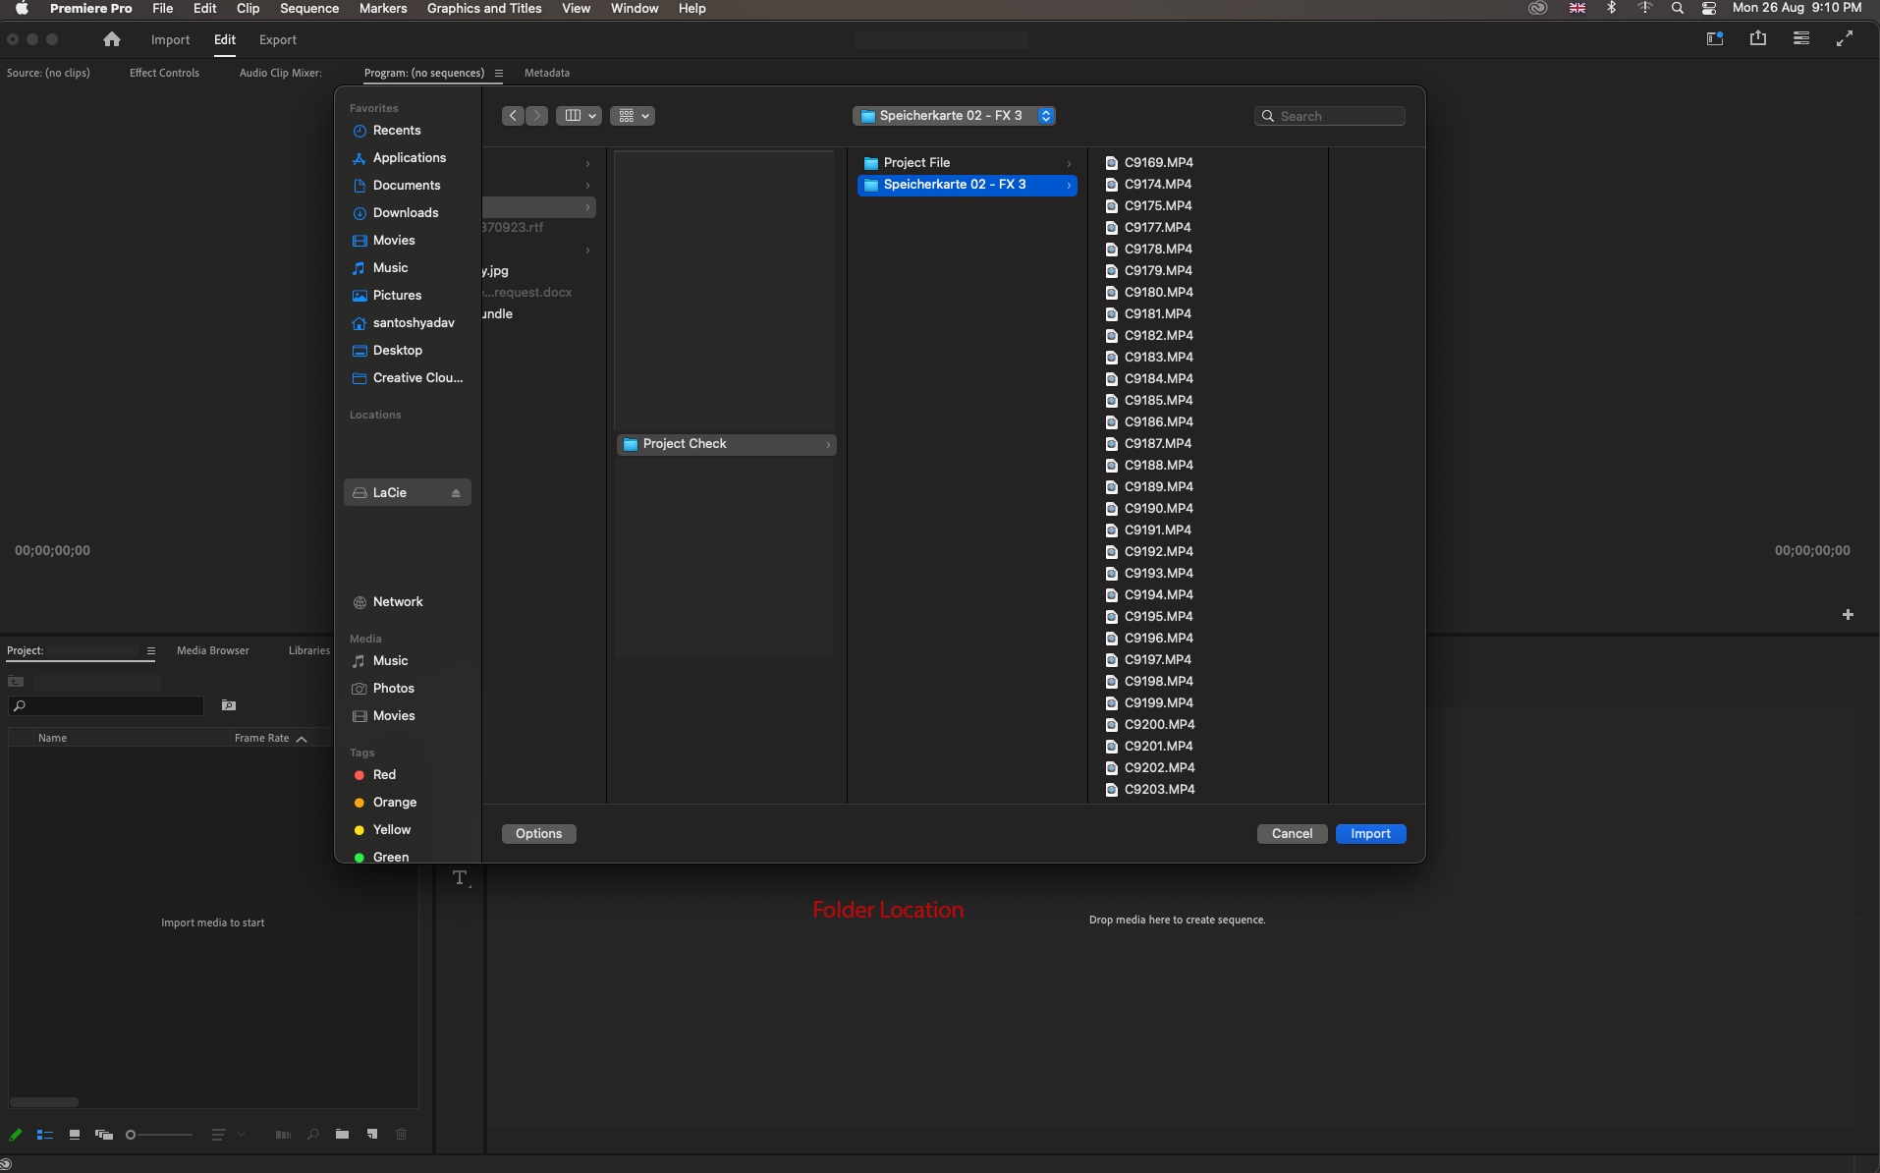Switch Project panel to Freeform view
The width and height of the screenshot is (1880, 1173).
[104, 1135]
